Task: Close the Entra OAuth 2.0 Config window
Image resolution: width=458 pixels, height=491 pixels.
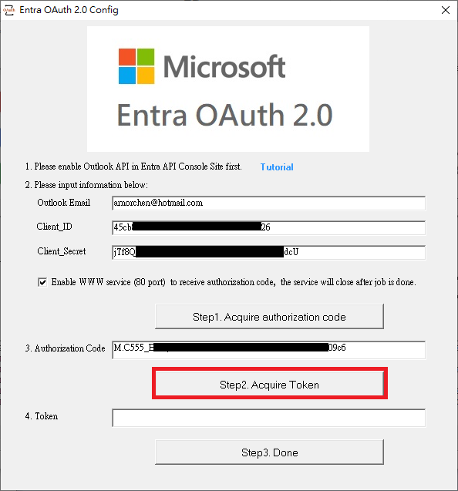Action: [x=446, y=10]
